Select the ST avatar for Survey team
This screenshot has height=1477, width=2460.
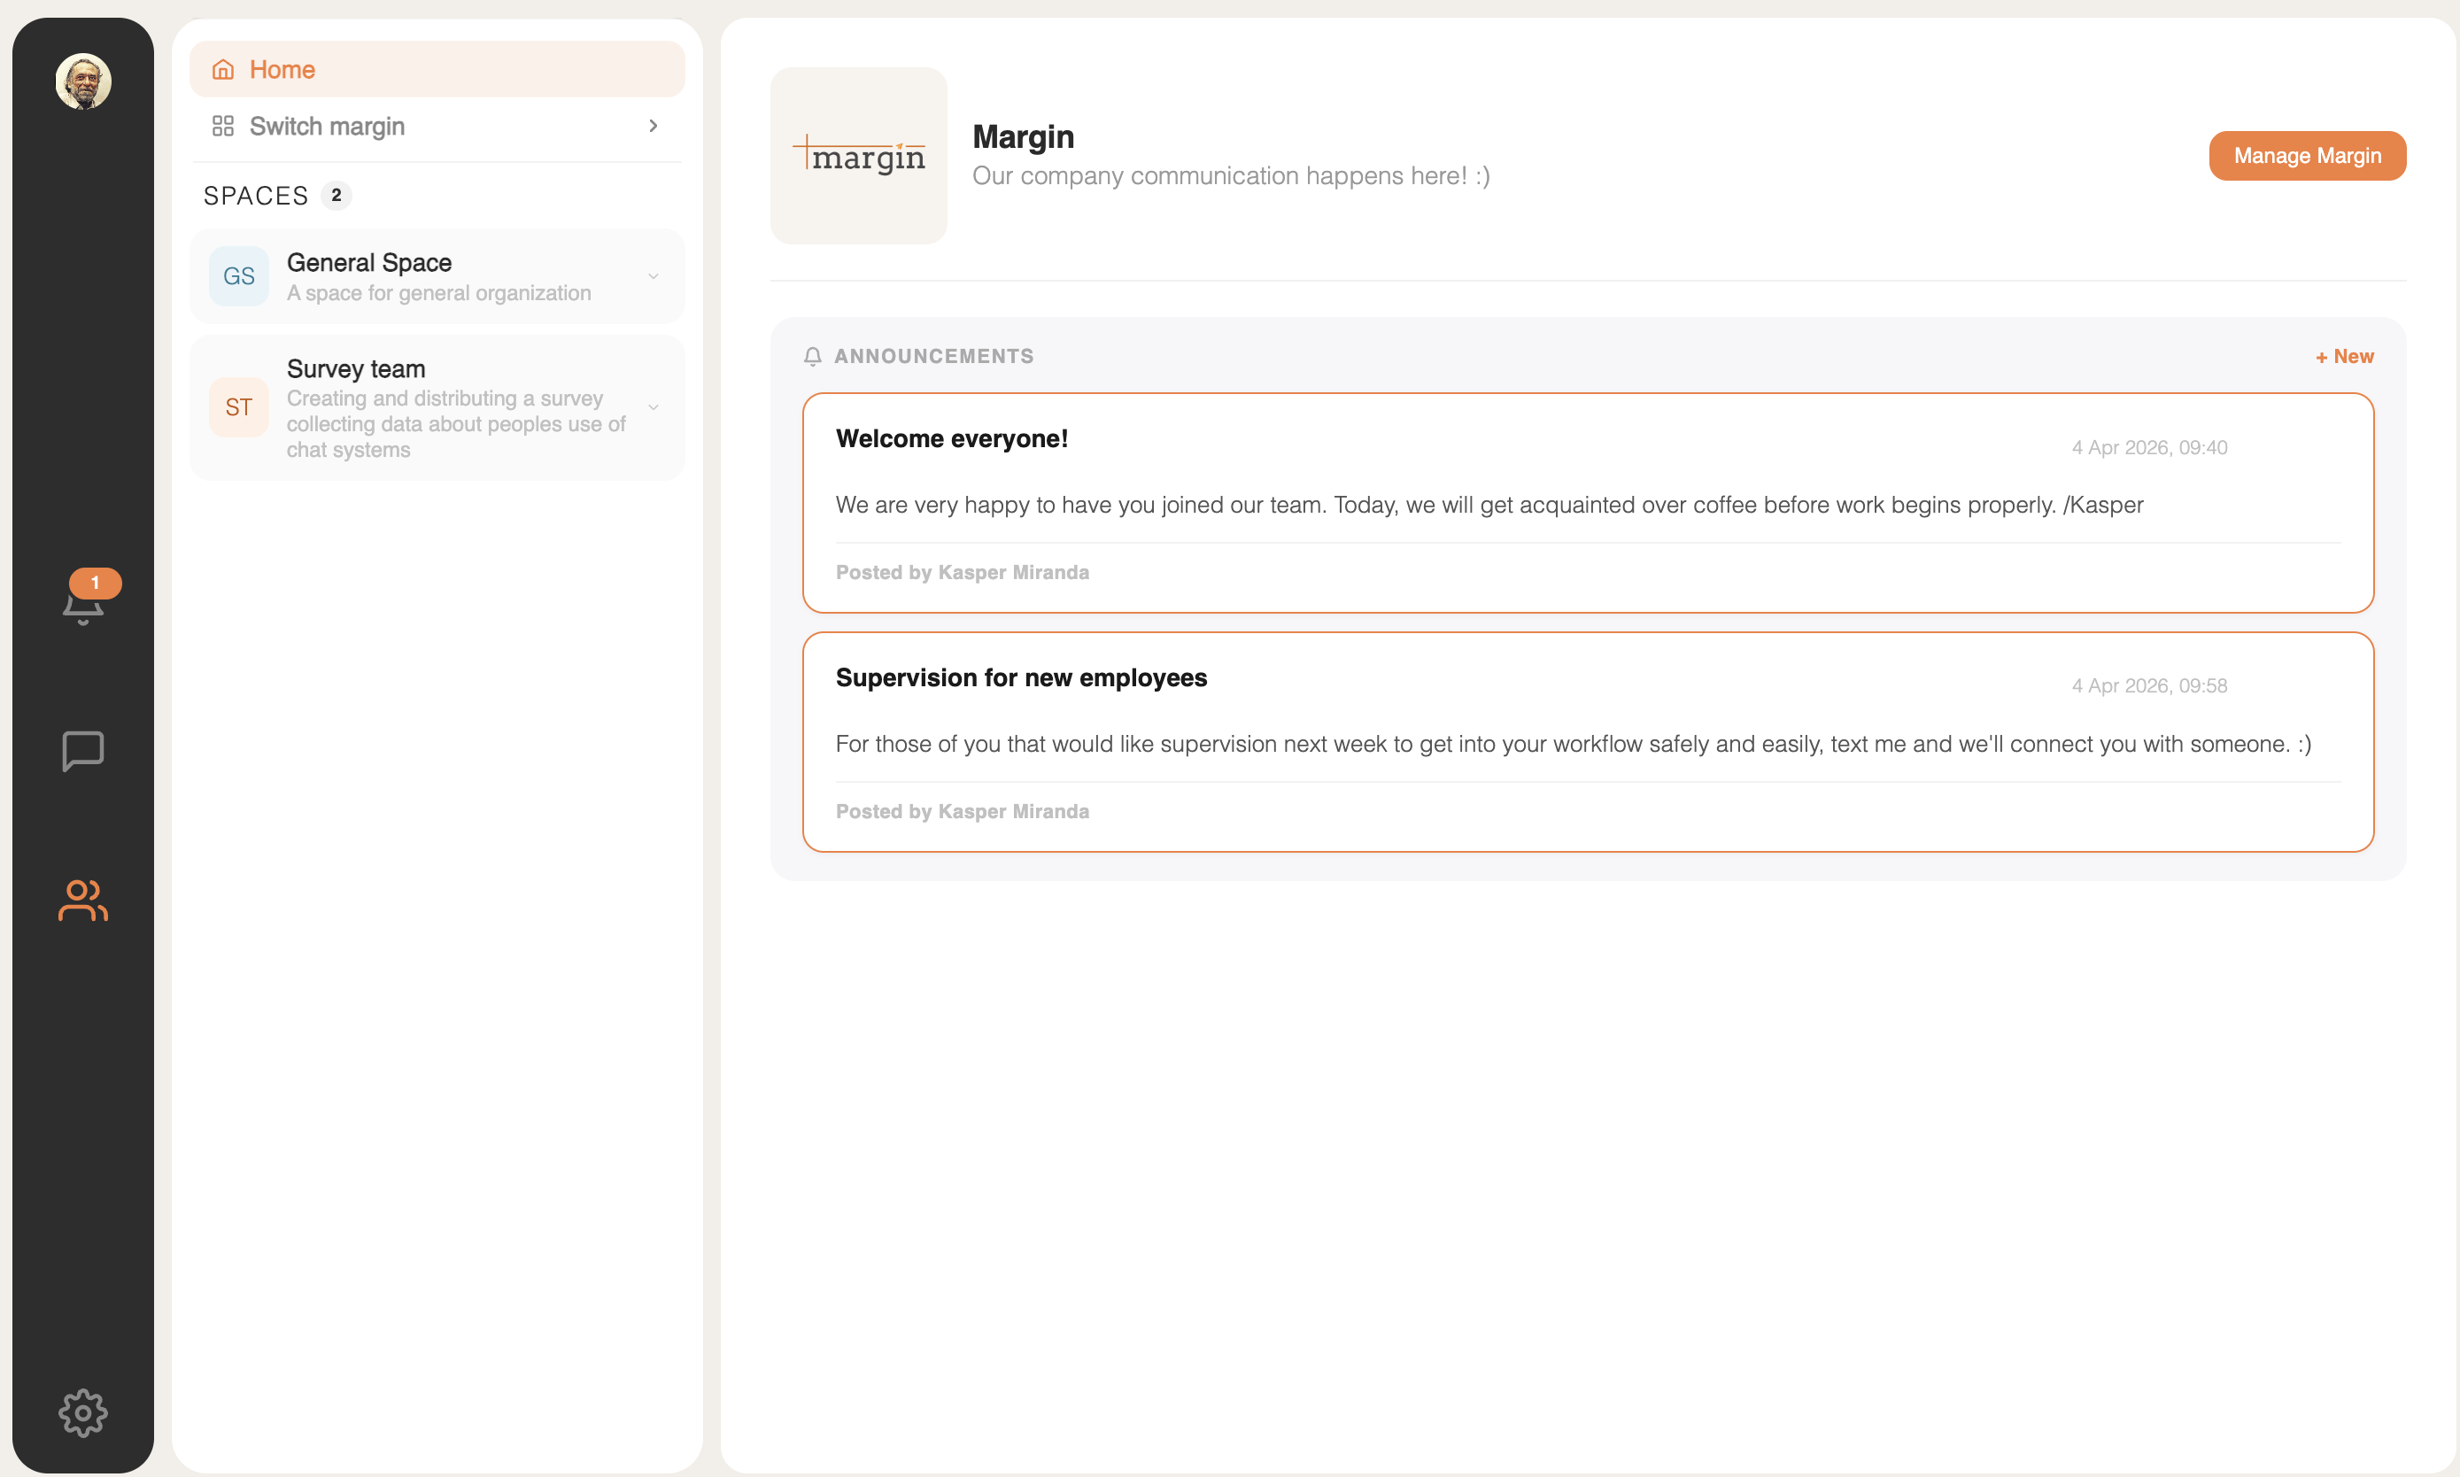coord(238,407)
